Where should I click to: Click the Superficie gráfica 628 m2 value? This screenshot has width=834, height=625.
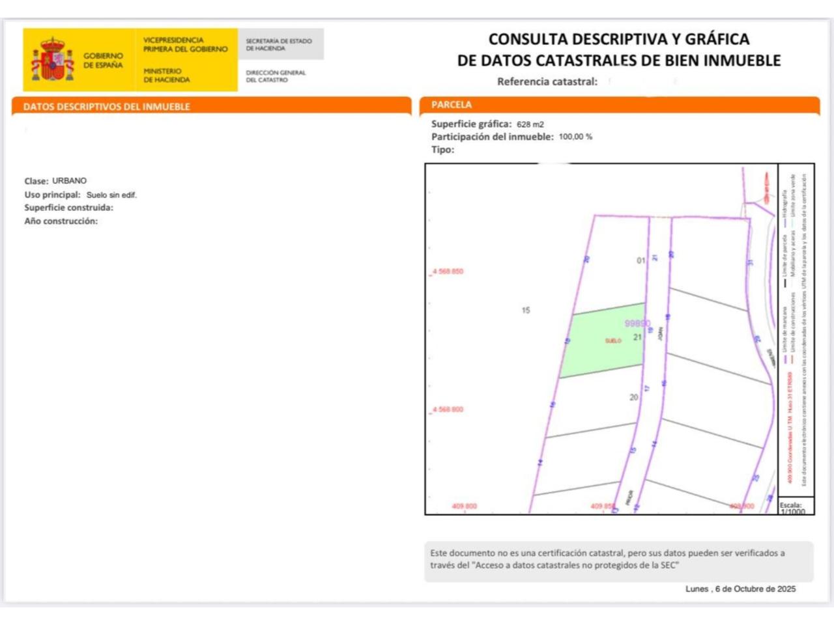(x=530, y=124)
